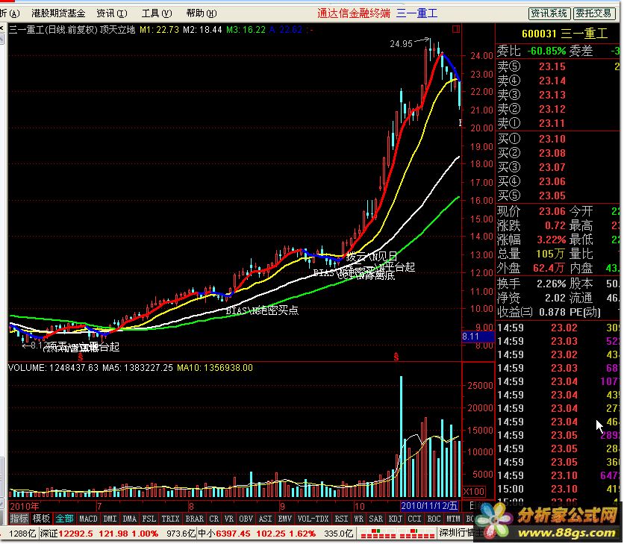Select the DMA indicator tab
This screenshot has height=544, width=624.
(129, 519)
